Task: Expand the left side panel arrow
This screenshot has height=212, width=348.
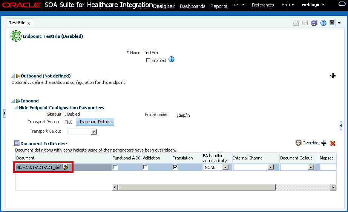Action: 5,113
